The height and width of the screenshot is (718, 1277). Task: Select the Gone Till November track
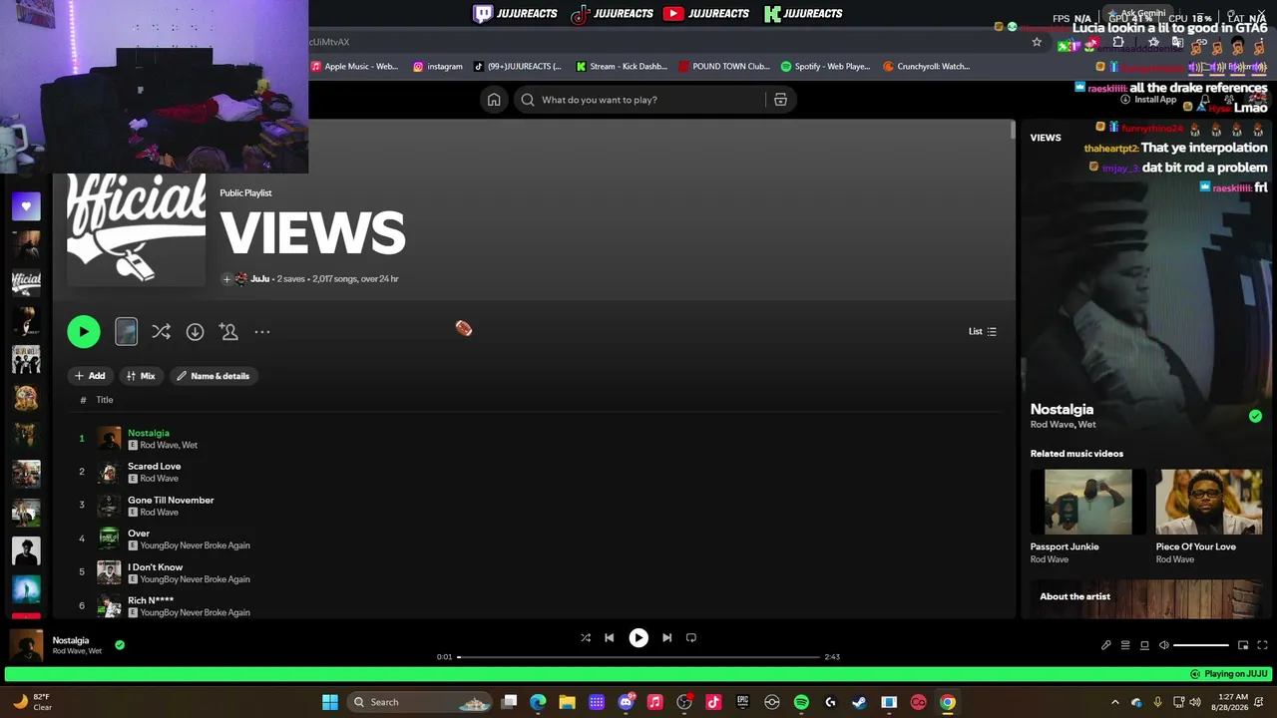171,500
